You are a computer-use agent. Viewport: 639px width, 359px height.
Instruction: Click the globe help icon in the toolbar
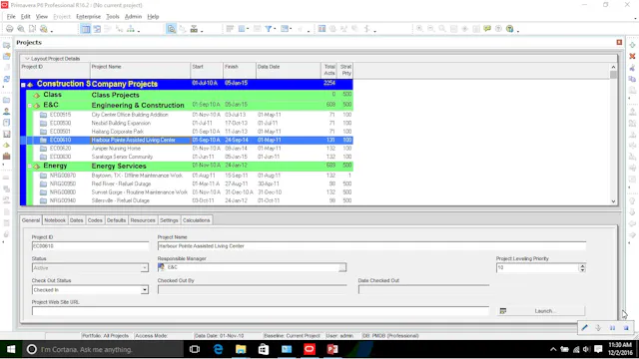point(509,29)
